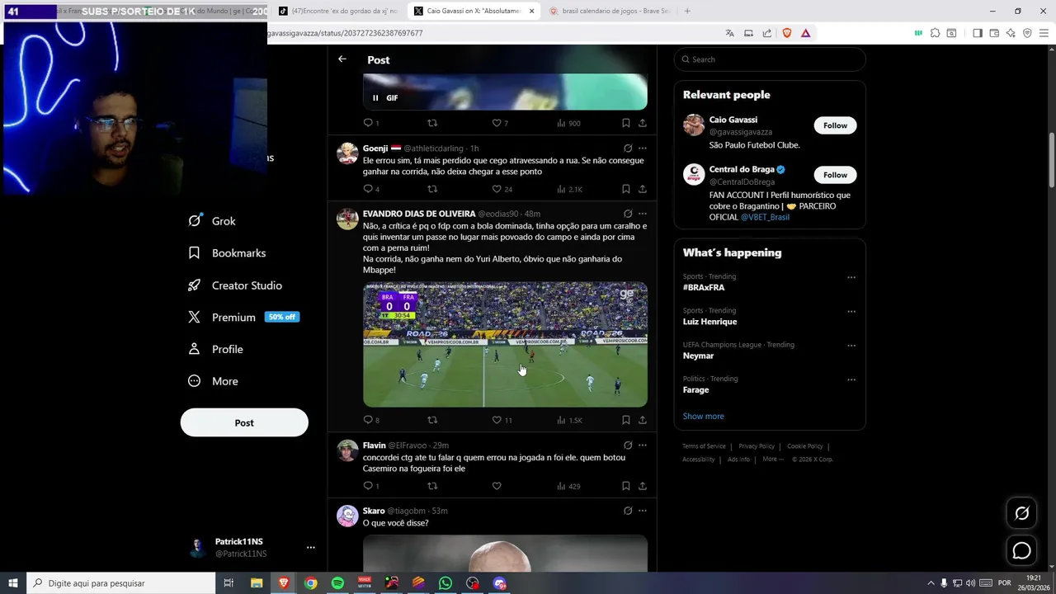Open WhatsApp from the taskbar
Viewport: 1056px width, 594px height.
click(x=445, y=583)
